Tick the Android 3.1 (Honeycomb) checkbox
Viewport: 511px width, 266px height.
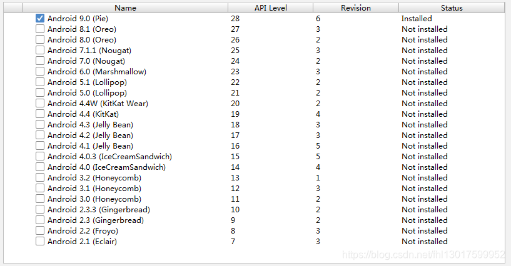(40, 189)
